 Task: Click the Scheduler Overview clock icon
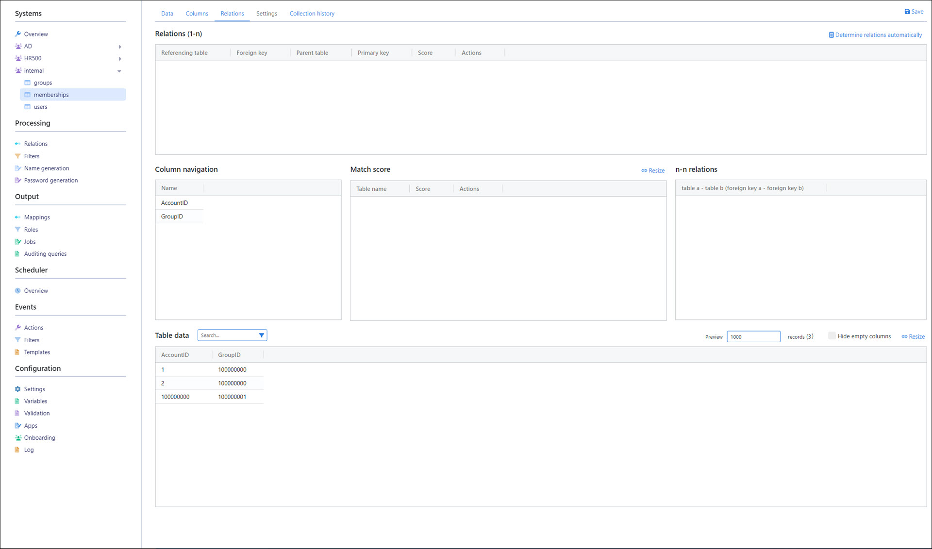[18, 291]
